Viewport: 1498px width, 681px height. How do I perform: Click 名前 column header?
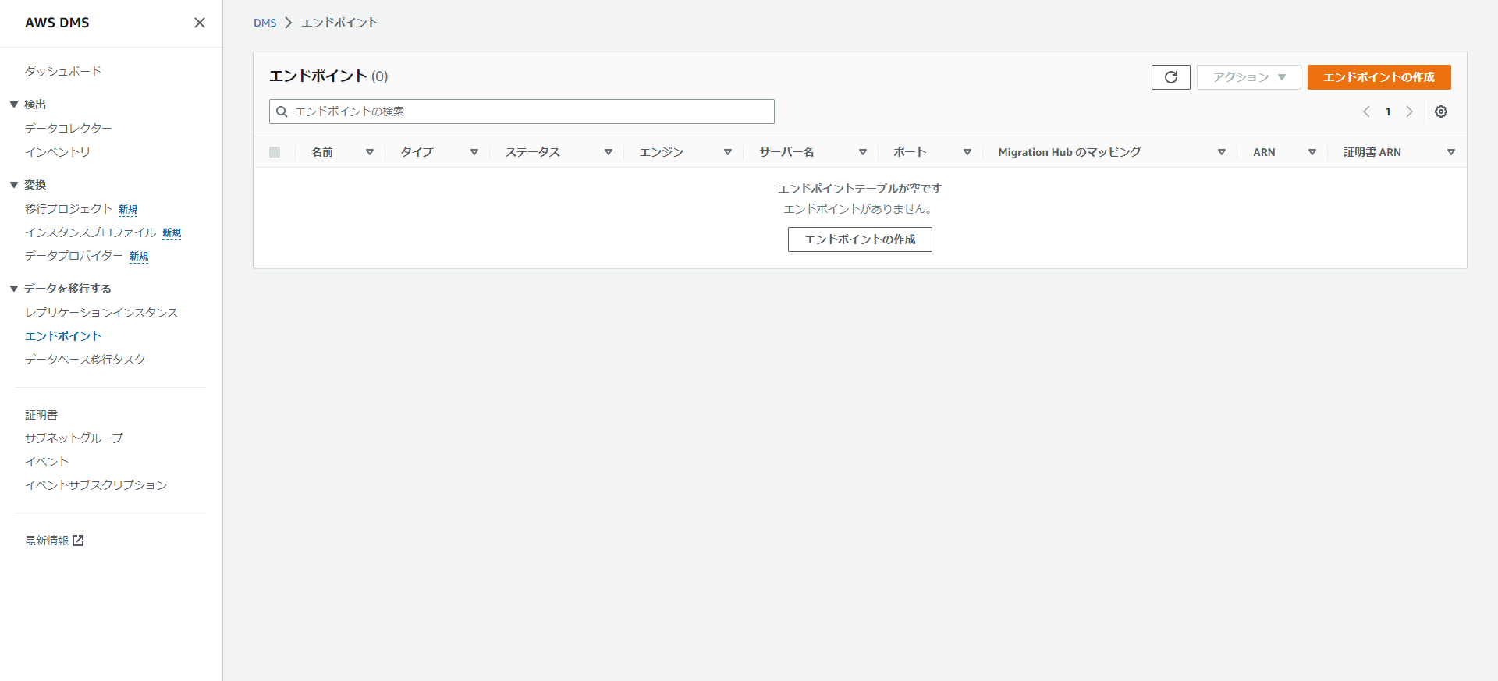tap(322, 152)
